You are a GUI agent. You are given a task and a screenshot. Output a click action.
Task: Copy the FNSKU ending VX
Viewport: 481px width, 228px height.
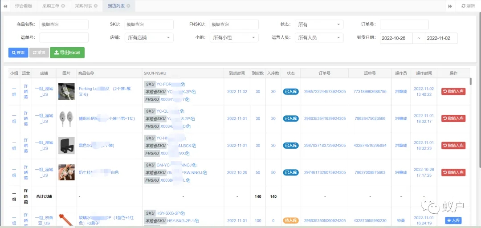[x=188, y=153]
